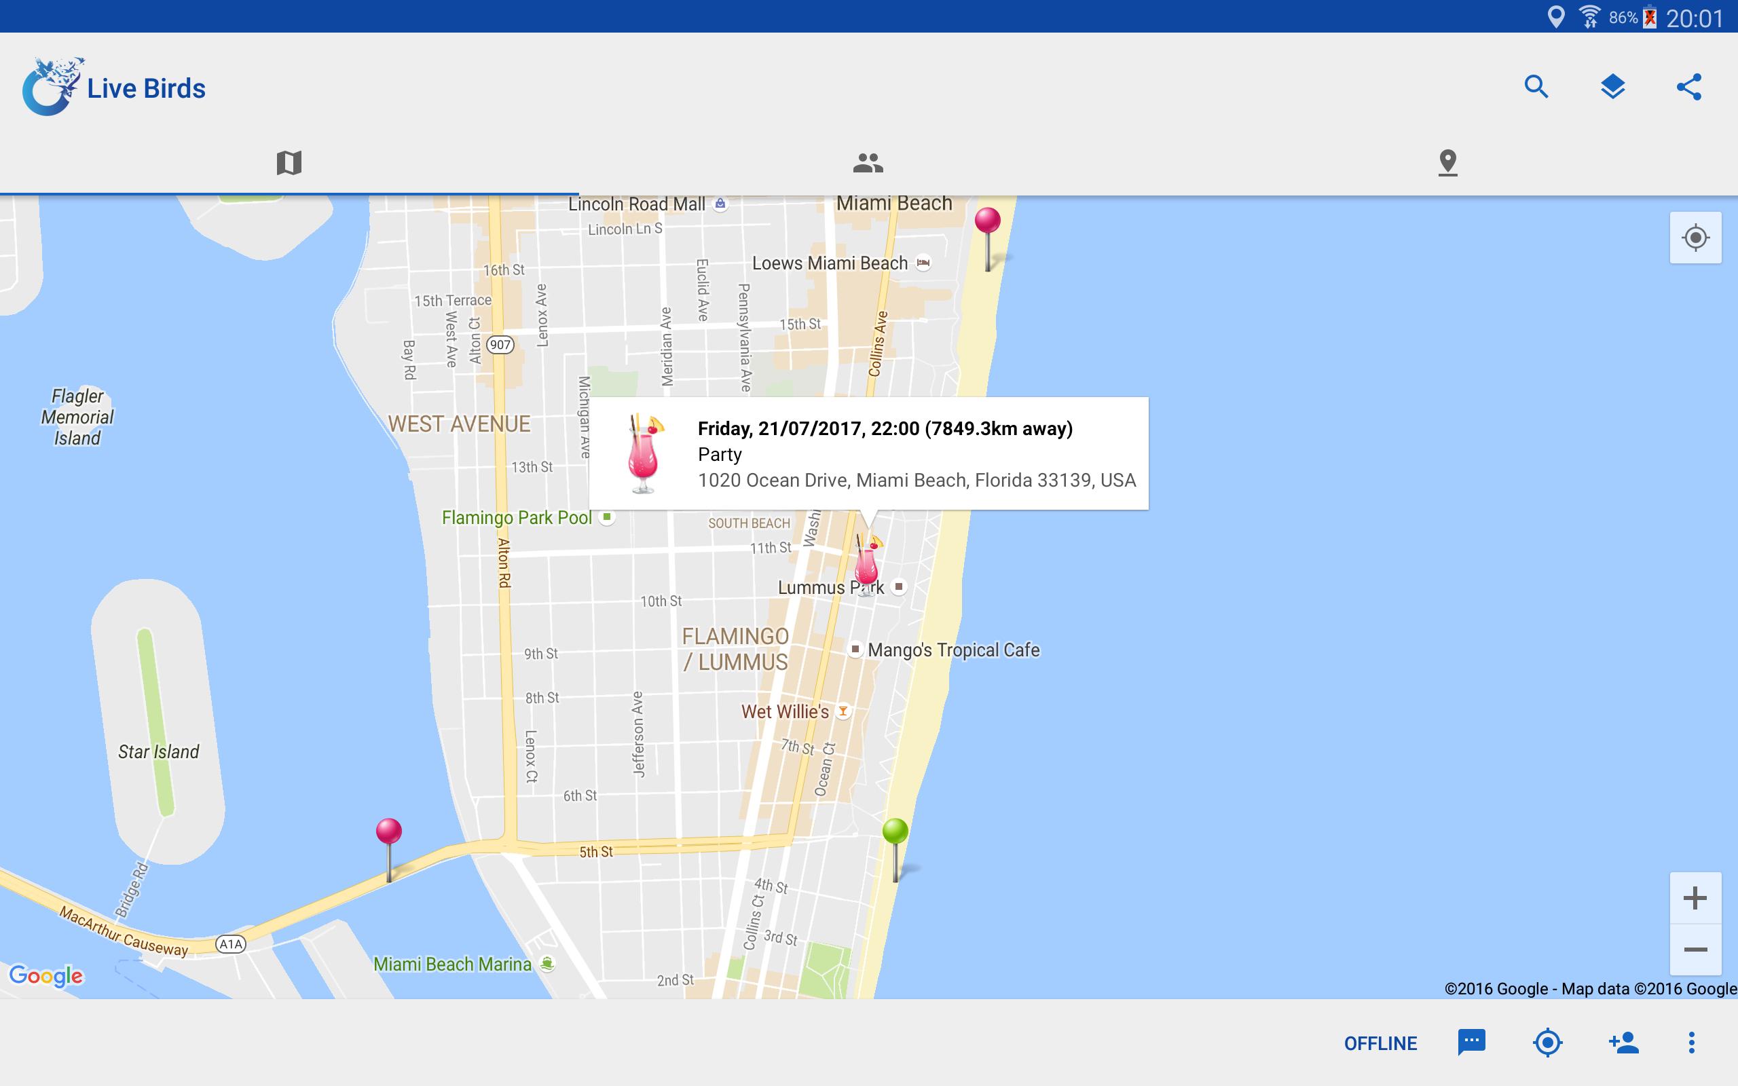
Task: Select the pink pin on MacArthur Causeway
Action: coord(388,850)
